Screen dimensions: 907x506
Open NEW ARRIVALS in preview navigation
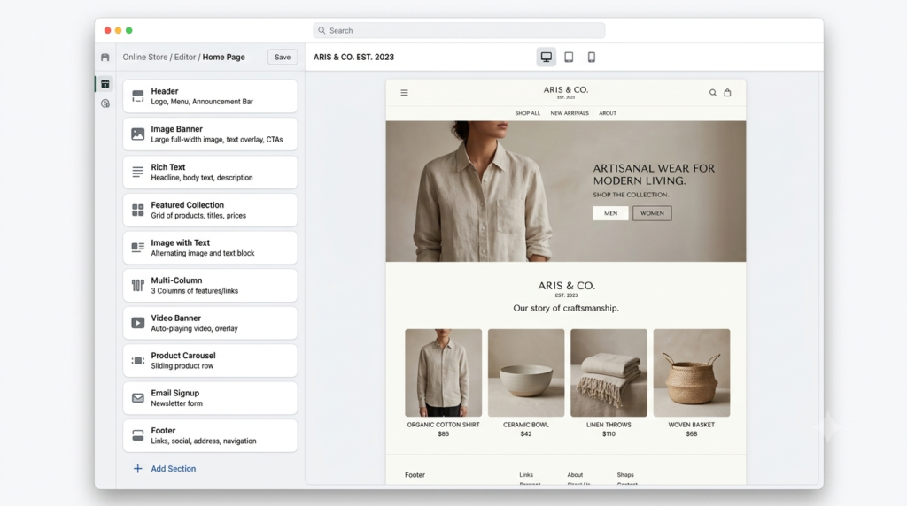[x=570, y=113]
